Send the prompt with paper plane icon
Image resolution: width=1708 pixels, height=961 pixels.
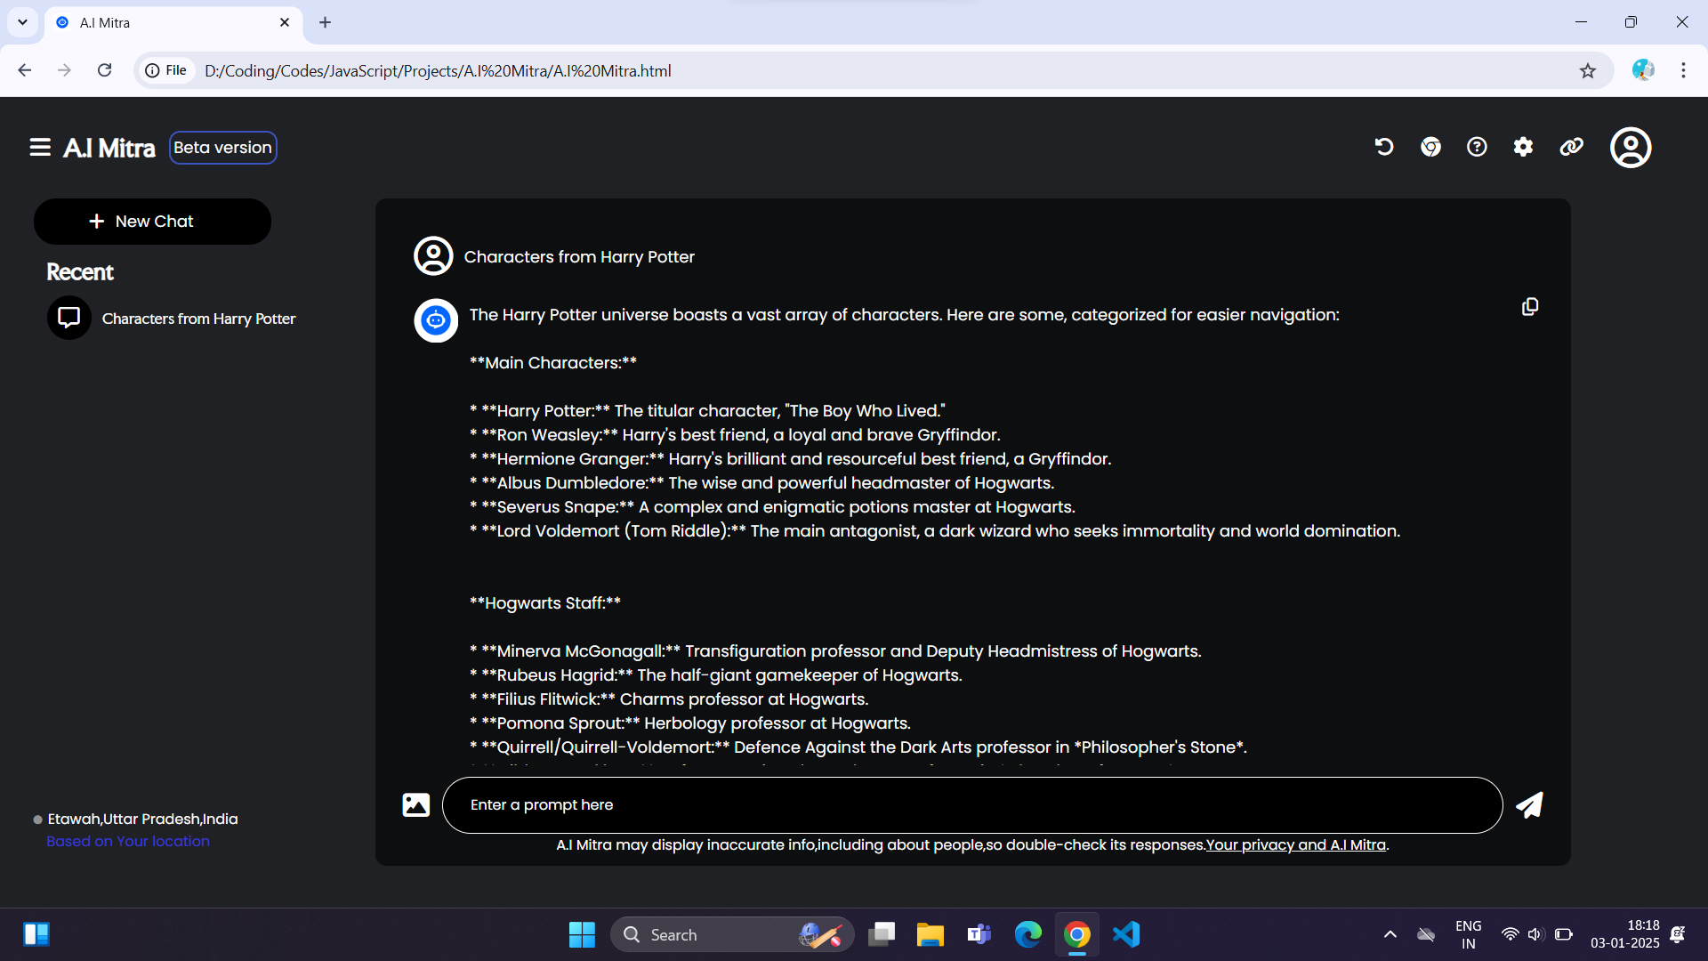1530,805
